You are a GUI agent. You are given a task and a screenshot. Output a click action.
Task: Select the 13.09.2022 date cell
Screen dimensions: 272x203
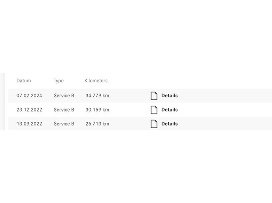[x=29, y=124]
